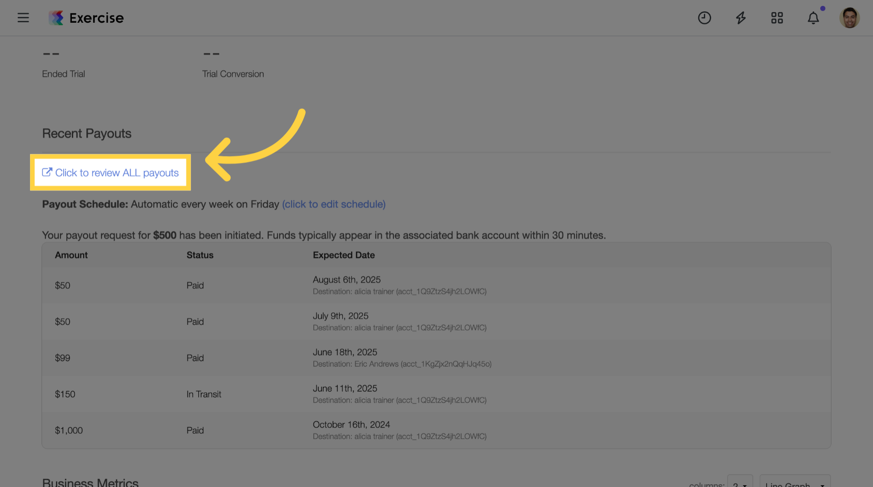
Task: Click the June 11th, 2025 date
Action: pyautogui.click(x=345, y=389)
